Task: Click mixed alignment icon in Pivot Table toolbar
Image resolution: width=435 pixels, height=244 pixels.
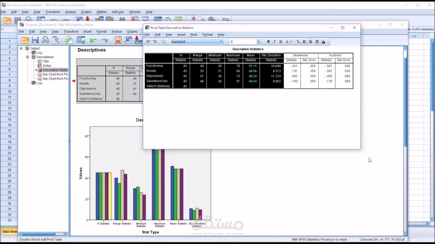Action: coord(298,42)
